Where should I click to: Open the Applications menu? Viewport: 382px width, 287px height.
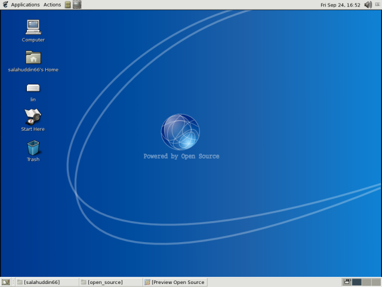coord(25,5)
